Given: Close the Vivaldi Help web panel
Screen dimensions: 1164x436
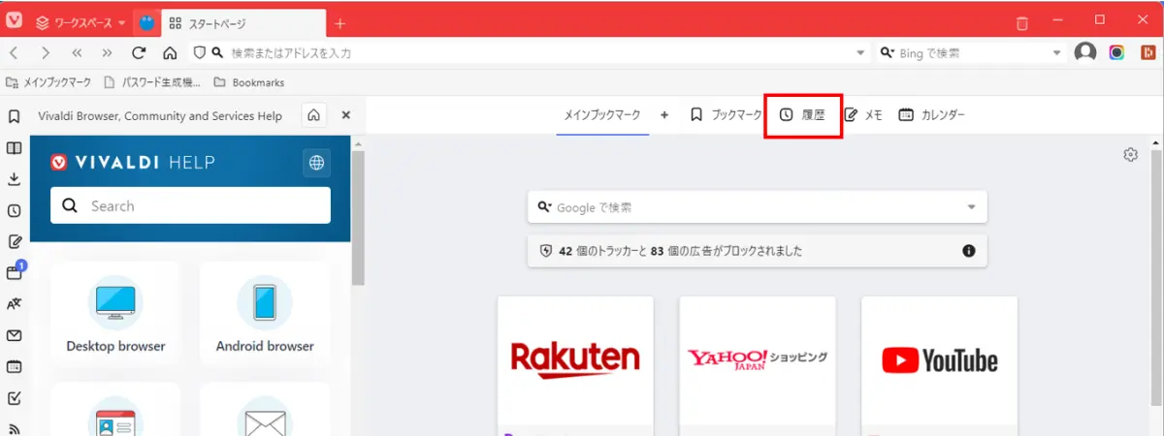Looking at the screenshot, I should click(345, 115).
